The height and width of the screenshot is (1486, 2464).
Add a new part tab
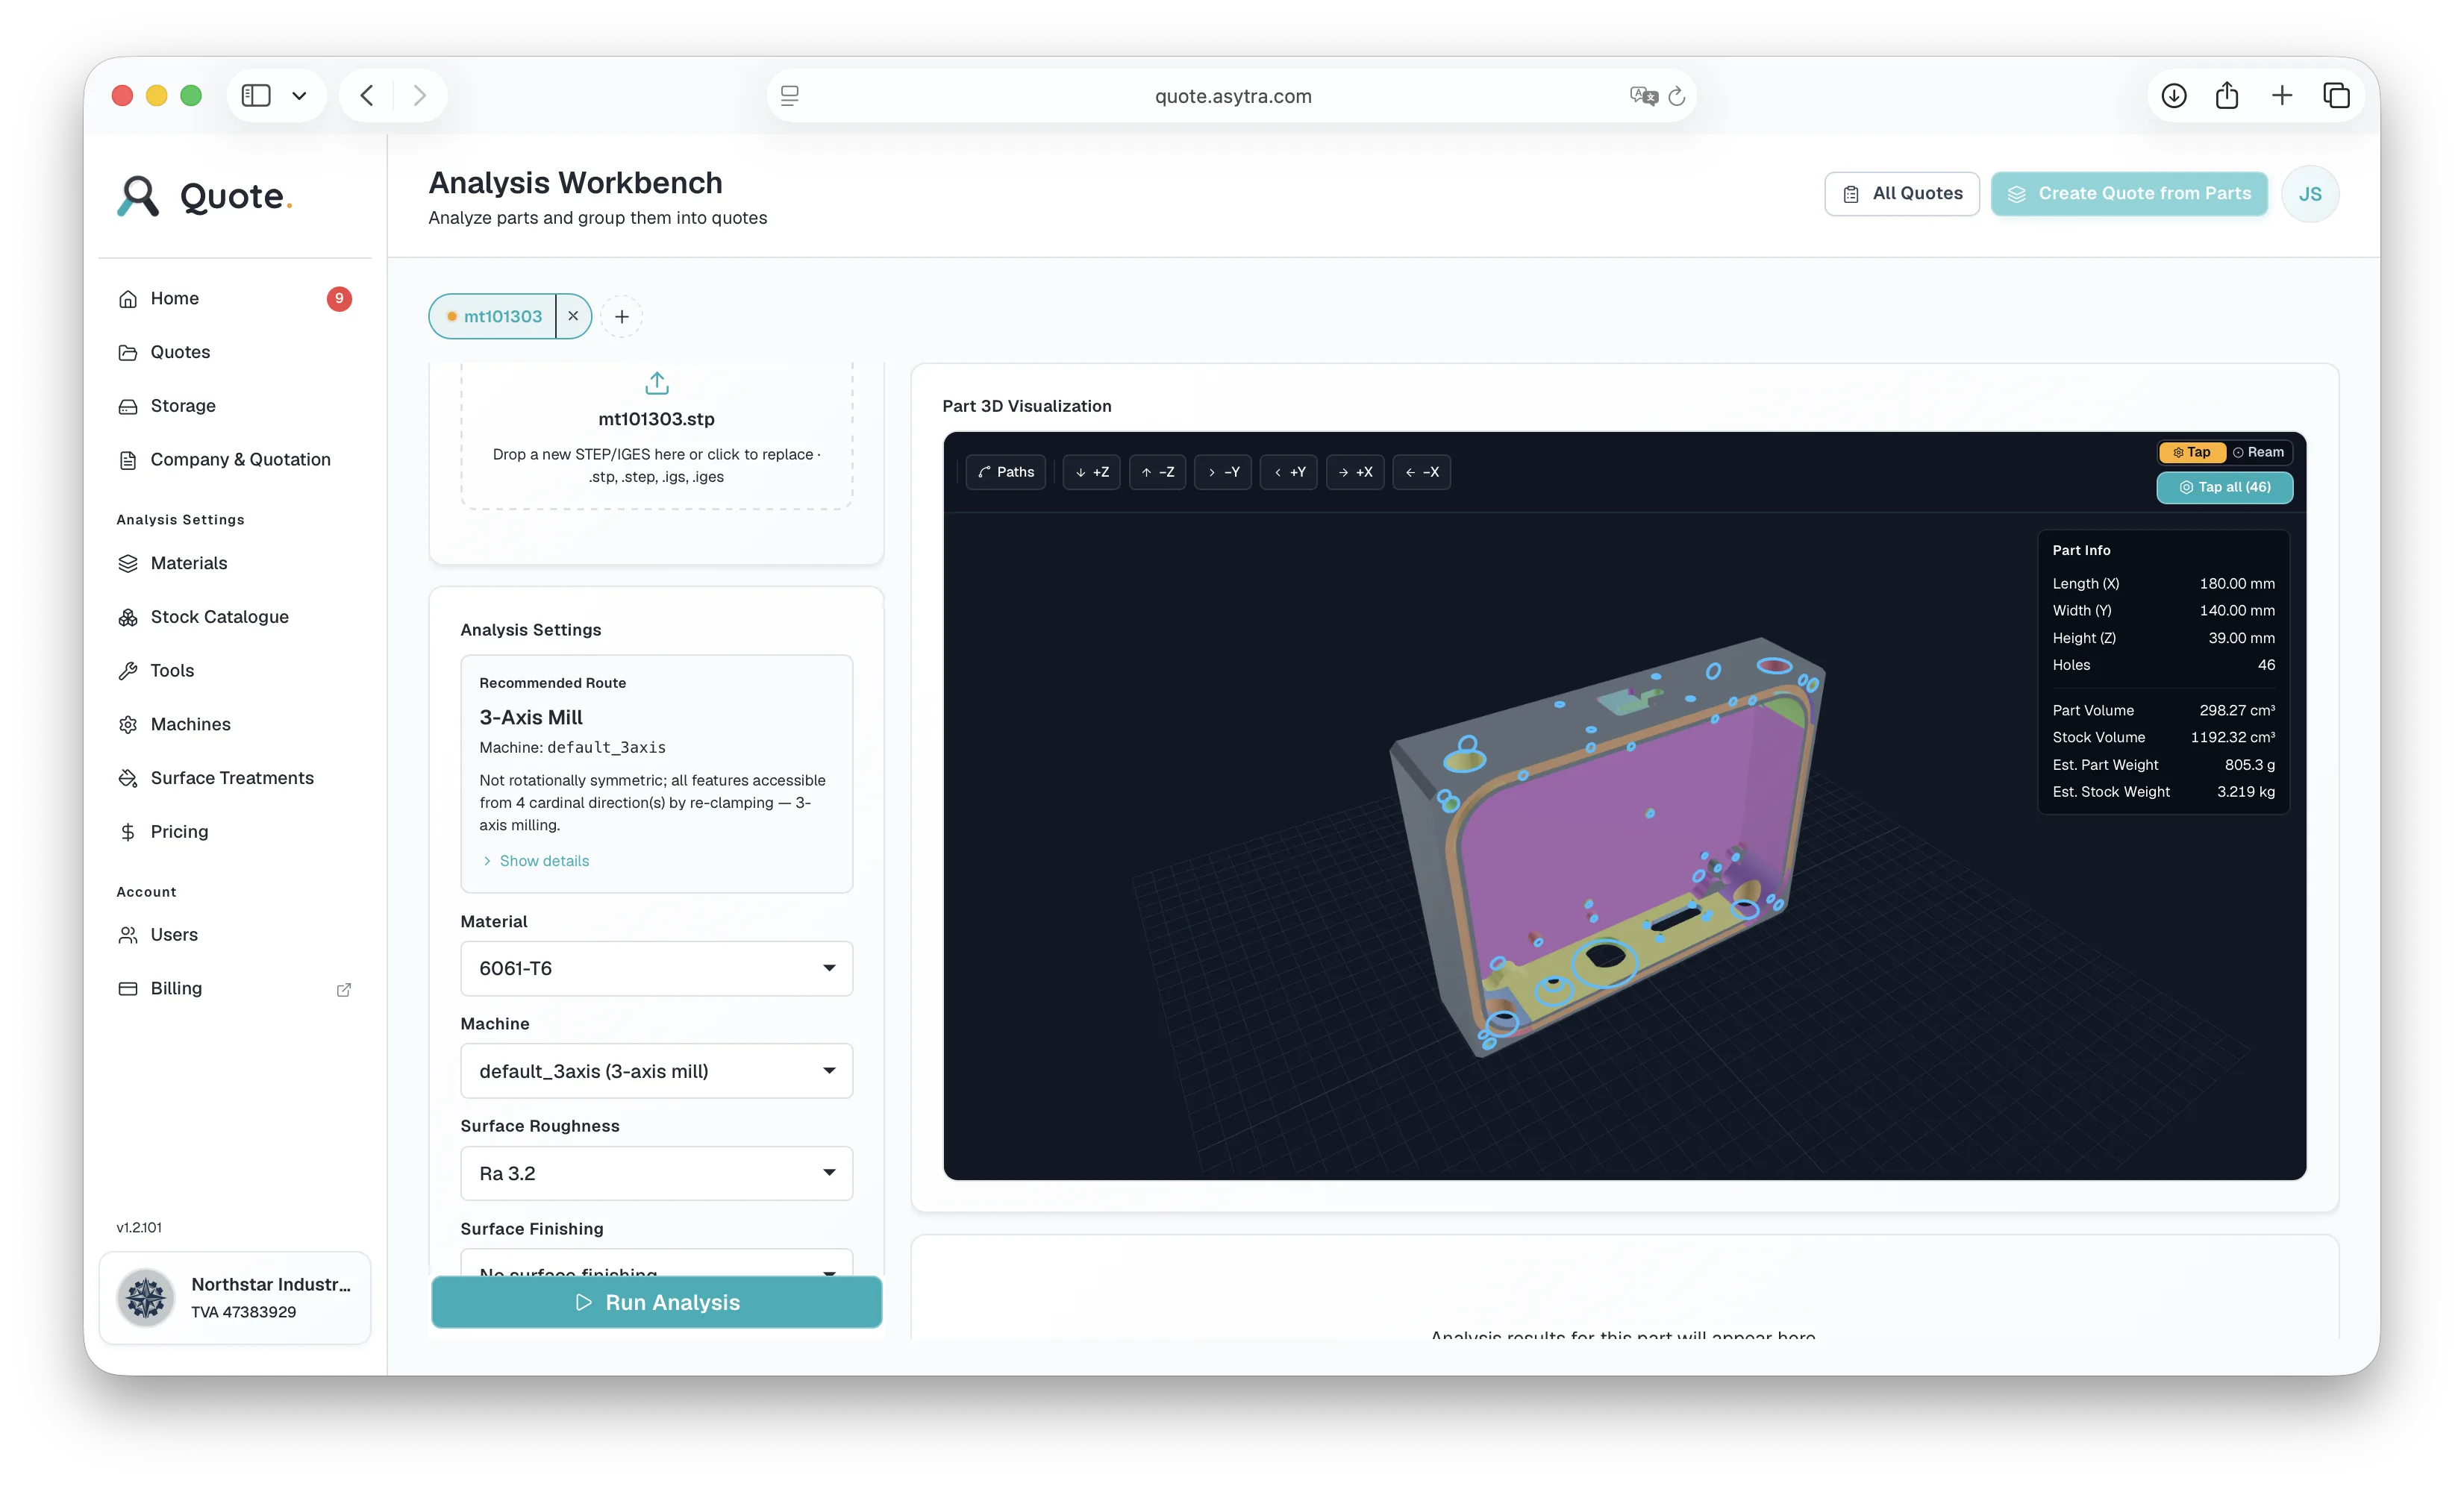coord(622,316)
